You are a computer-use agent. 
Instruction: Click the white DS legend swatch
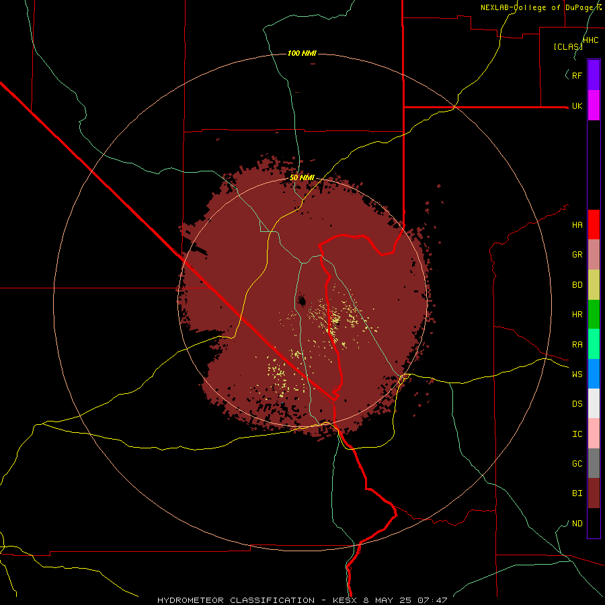[594, 403]
